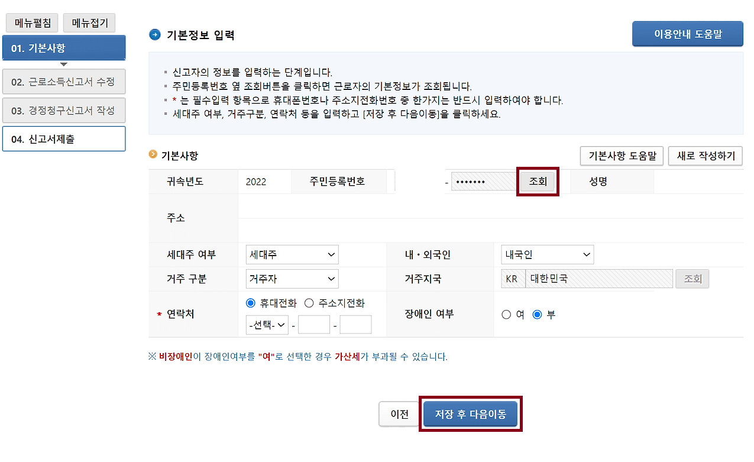Open the 세대주 여부 dropdown
The height and width of the screenshot is (462, 754).
point(292,254)
